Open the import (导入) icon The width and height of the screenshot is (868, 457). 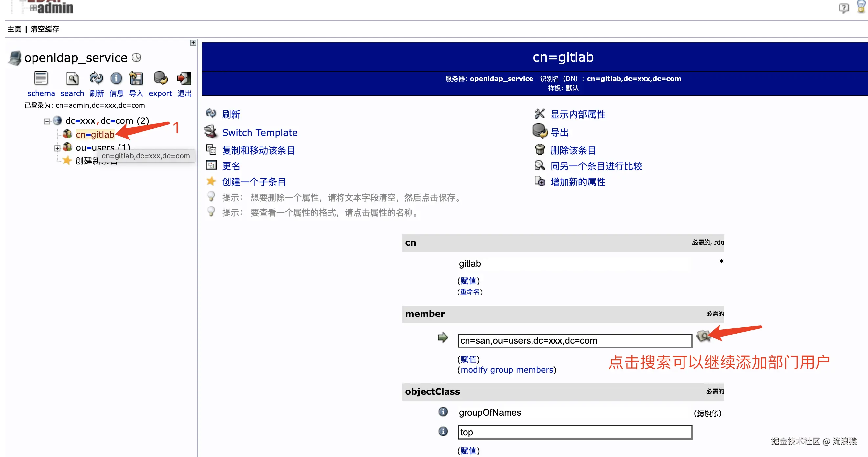pos(136,78)
